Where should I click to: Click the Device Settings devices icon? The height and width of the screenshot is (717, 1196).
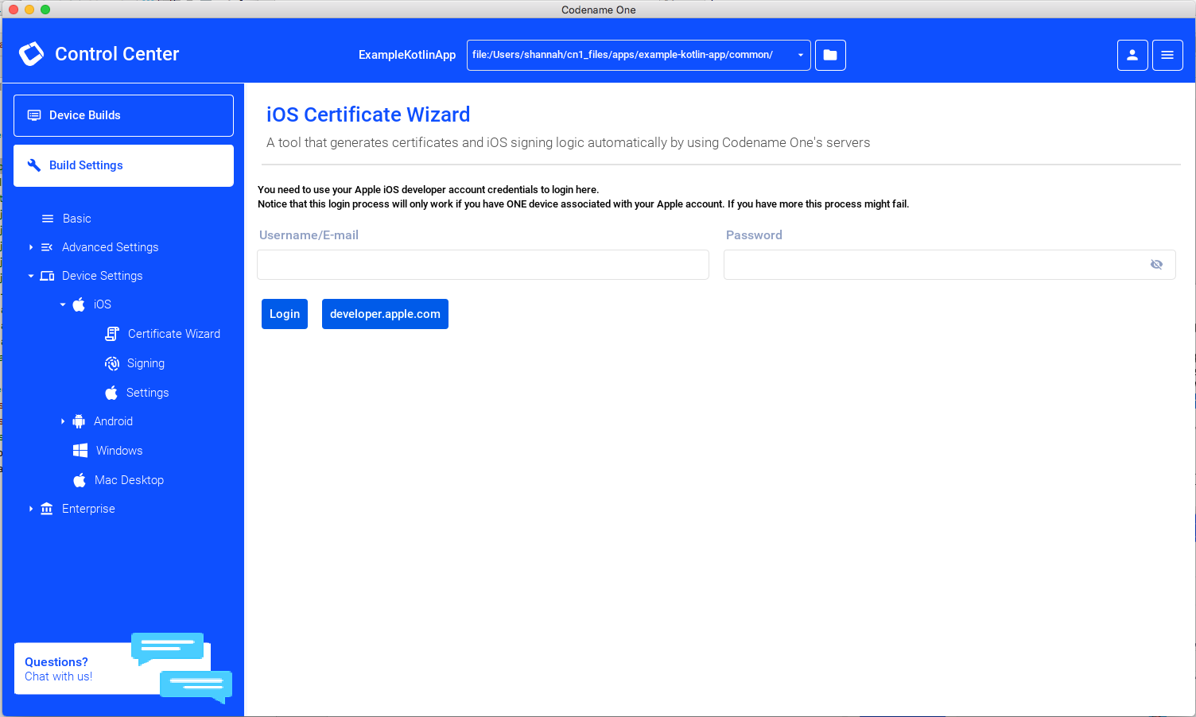(x=47, y=276)
